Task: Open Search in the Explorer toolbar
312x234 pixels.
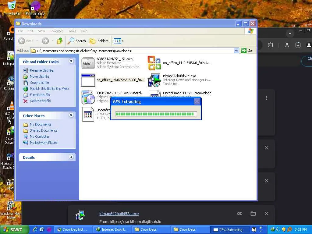Action: coord(76,41)
